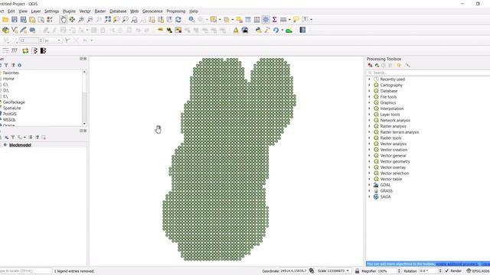Open the Plugins menu
The width and height of the screenshot is (490, 275).
point(69,11)
